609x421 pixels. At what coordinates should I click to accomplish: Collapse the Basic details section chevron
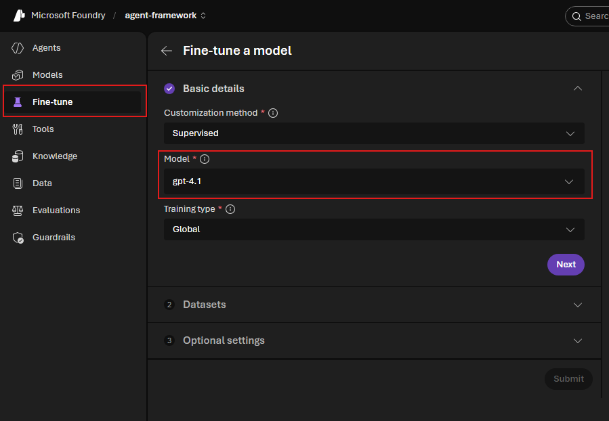[577, 89]
